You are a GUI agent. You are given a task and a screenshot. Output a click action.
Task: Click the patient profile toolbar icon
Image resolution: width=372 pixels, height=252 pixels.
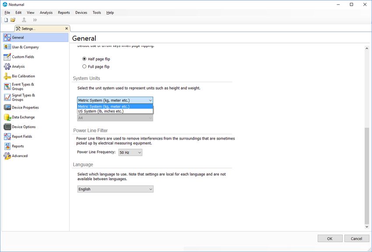(x=24, y=20)
